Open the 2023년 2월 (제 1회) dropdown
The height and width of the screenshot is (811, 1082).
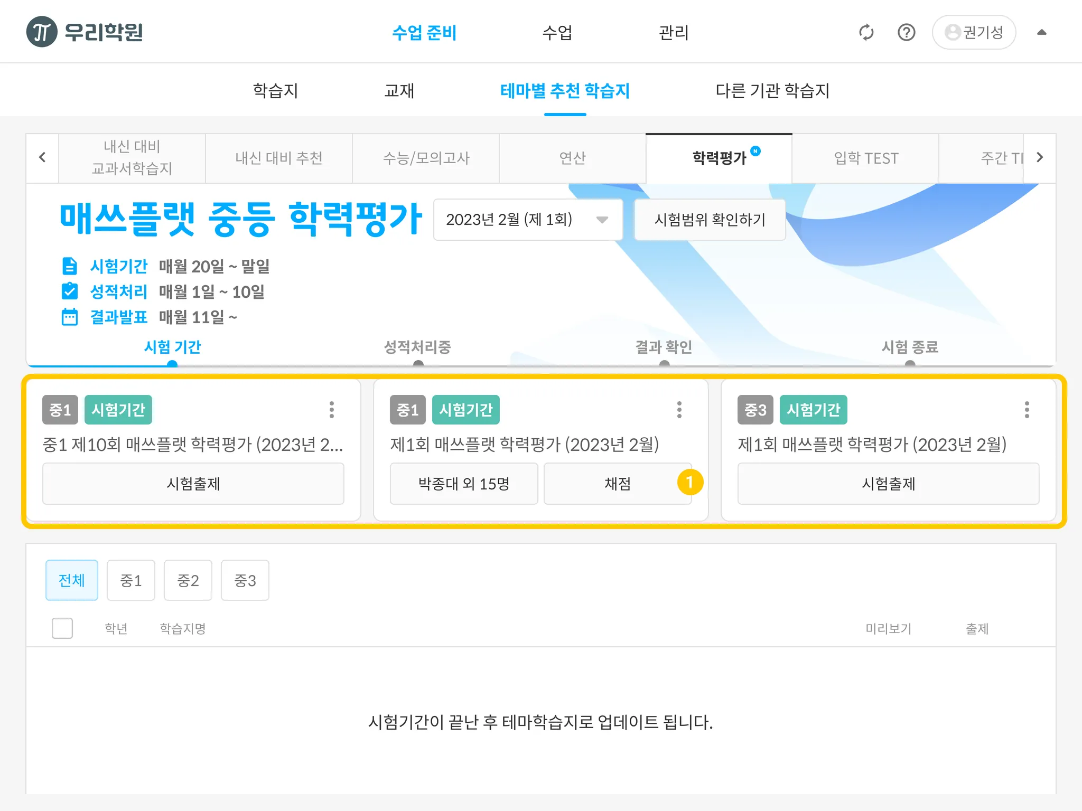coord(527,220)
